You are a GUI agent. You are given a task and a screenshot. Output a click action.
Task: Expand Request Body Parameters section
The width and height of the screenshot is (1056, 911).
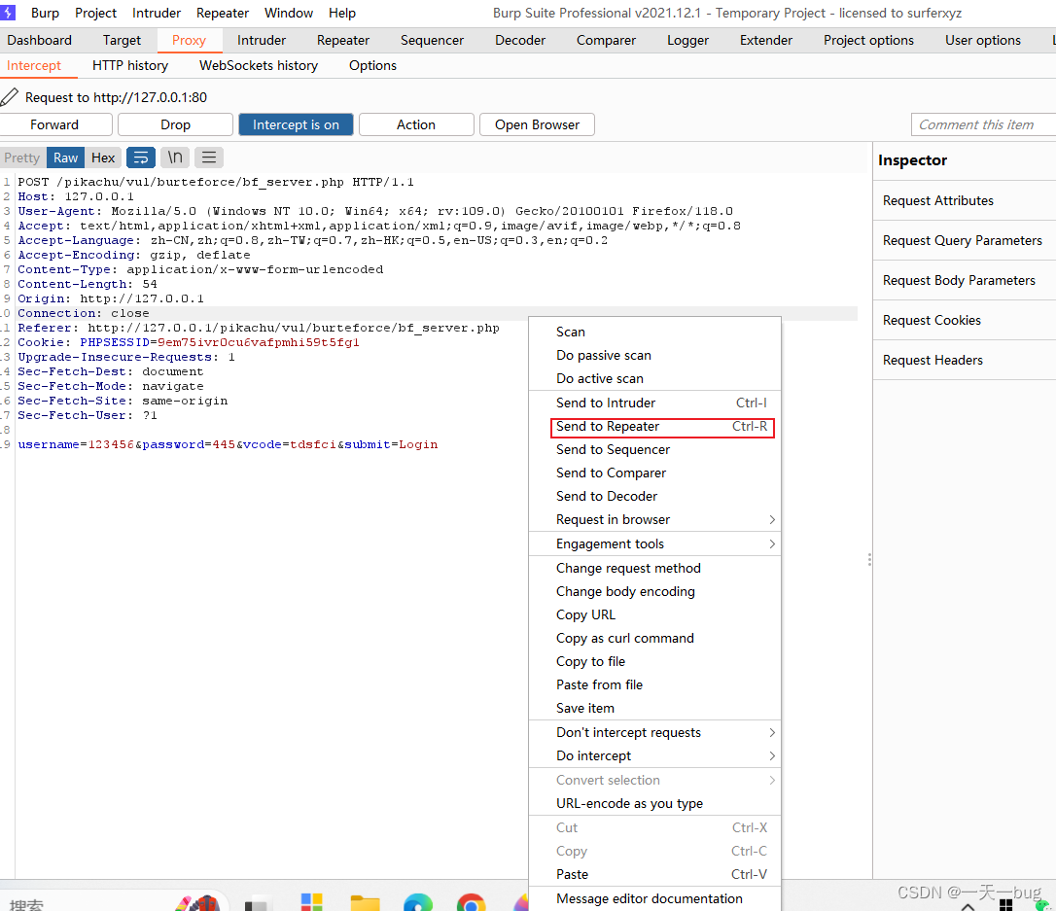965,280
